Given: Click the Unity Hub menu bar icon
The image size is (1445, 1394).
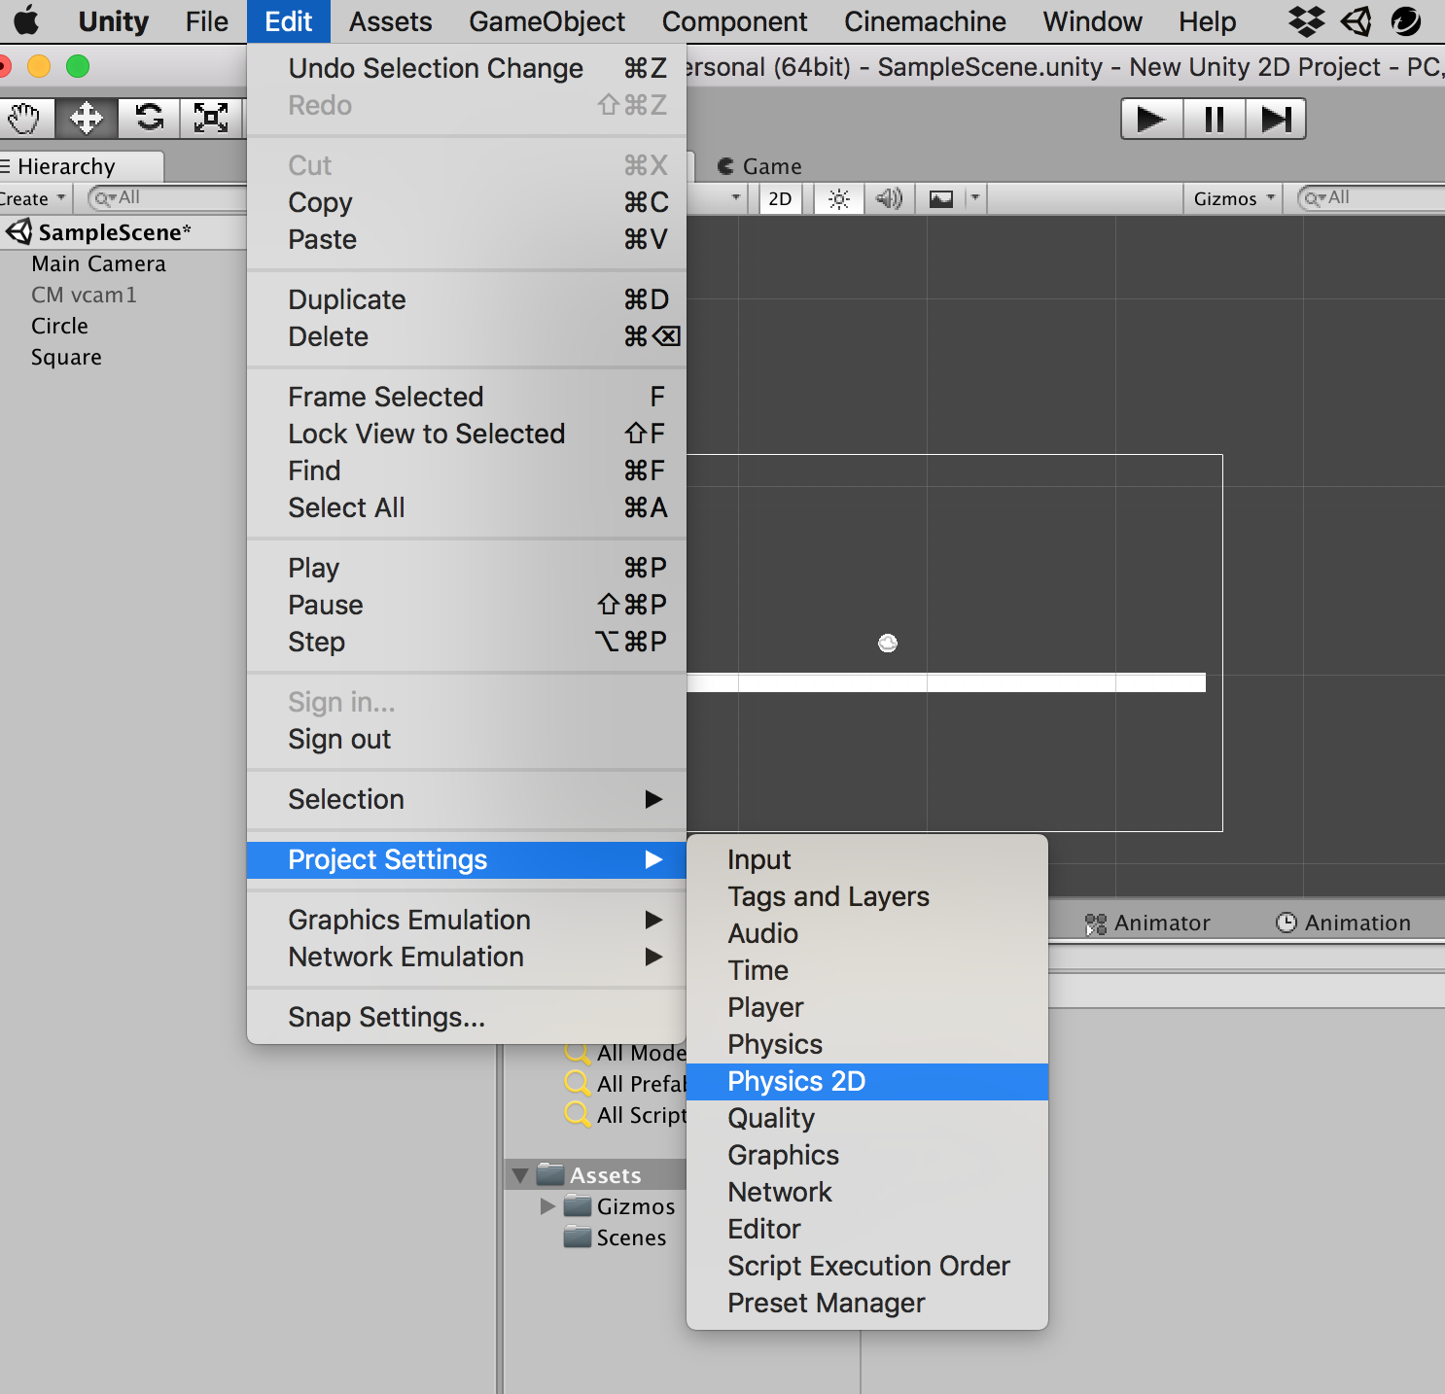Looking at the screenshot, I should click(x=1357, y=20).
